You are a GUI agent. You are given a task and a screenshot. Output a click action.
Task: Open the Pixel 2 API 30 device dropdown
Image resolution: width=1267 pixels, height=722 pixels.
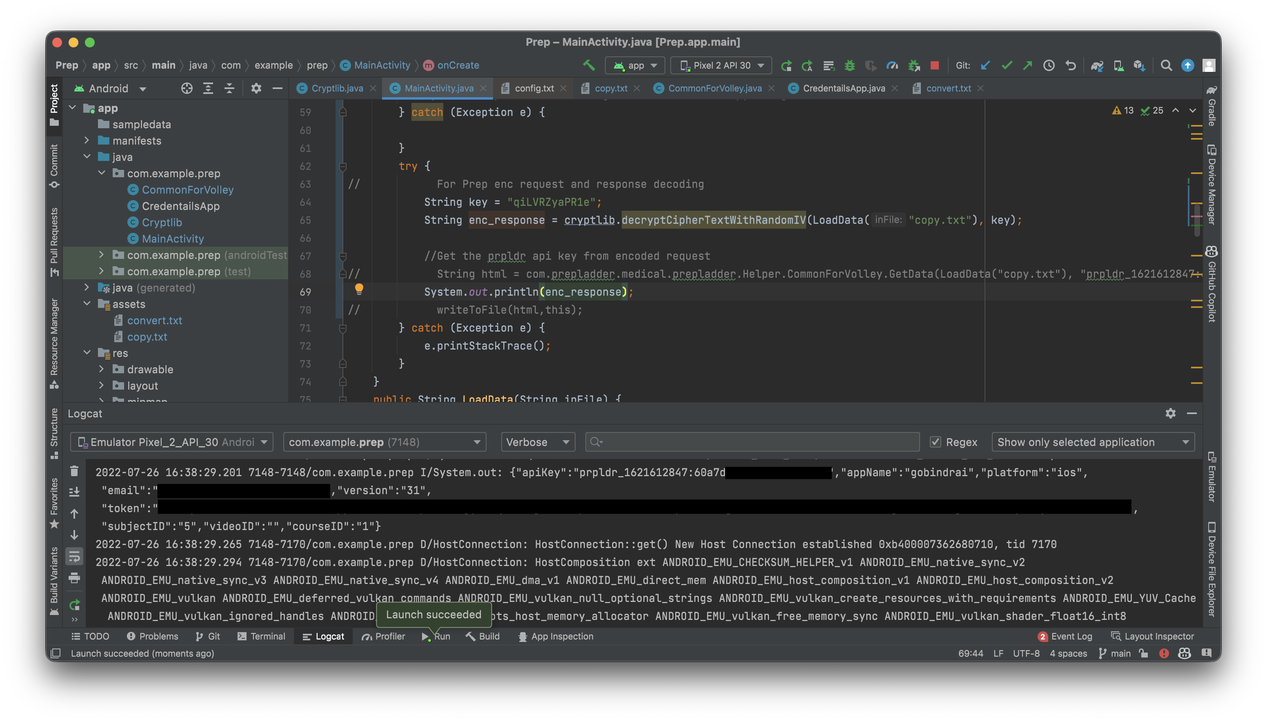721,65
